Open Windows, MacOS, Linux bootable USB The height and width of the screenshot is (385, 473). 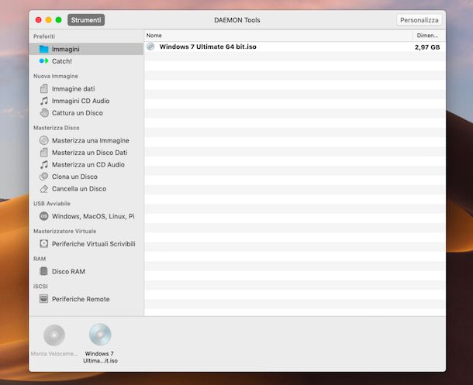[92, 216]
